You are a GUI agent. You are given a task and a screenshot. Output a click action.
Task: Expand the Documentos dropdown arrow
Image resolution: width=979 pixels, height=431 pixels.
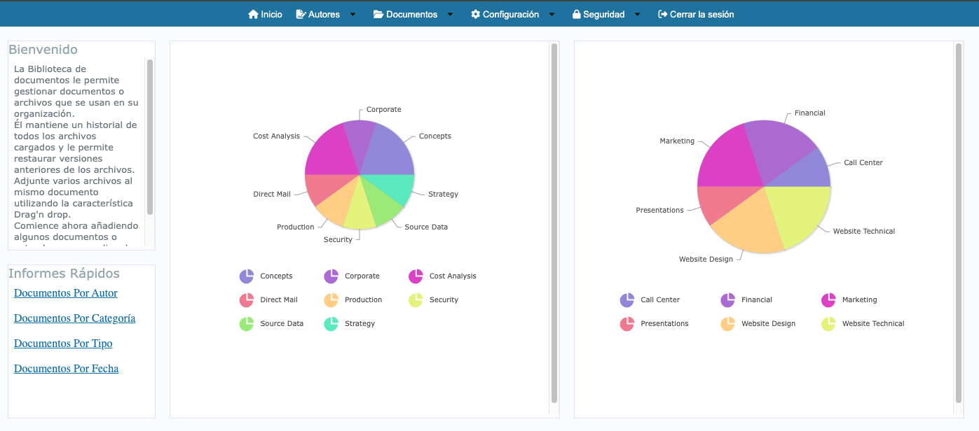click(450, 15)
